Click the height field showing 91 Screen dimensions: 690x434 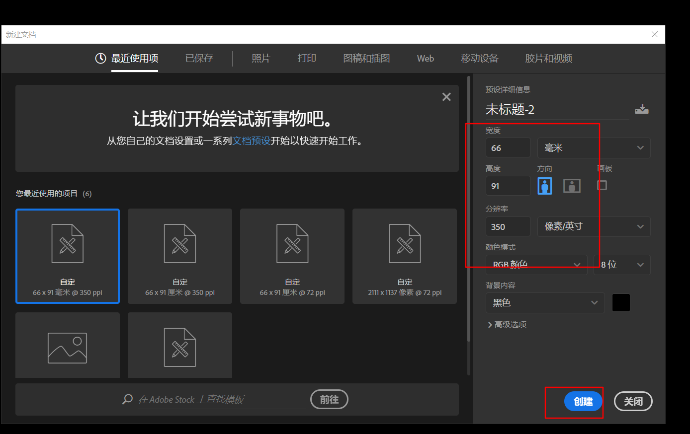508,186
